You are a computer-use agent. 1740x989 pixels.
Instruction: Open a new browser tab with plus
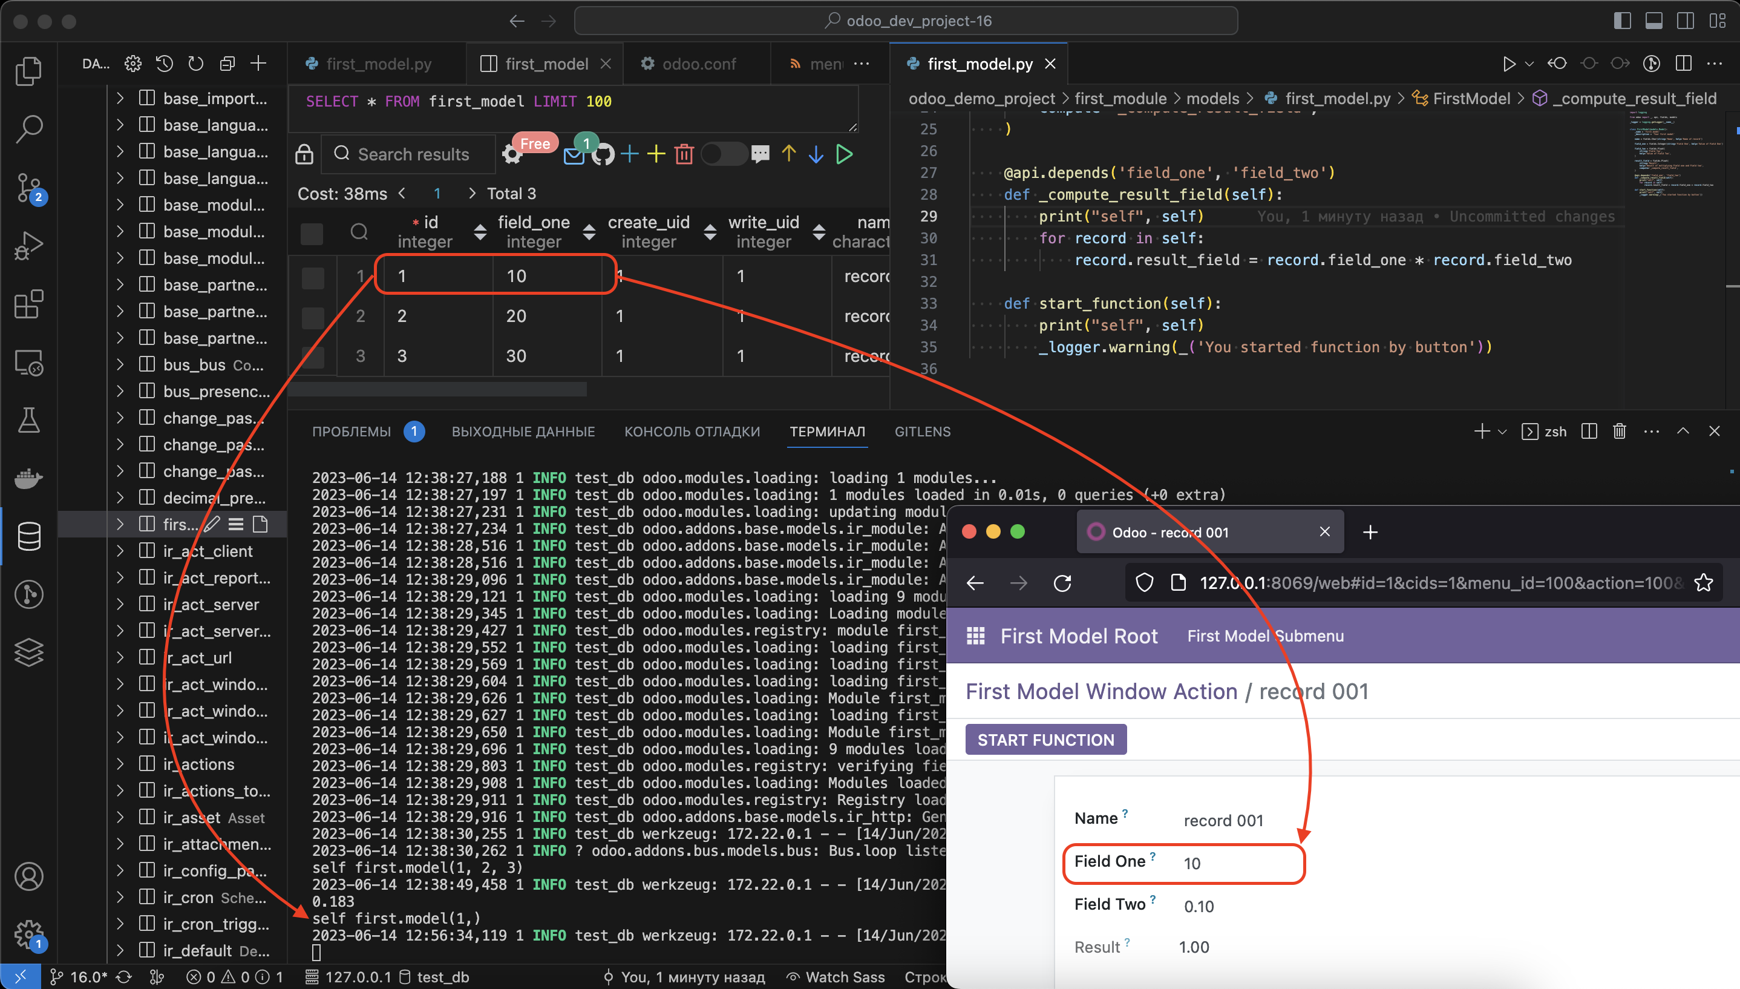pos(1370,532)
